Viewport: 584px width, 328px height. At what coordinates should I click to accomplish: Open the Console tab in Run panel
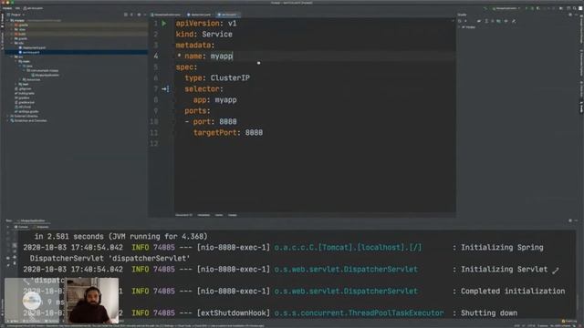[x=22, y=227]
